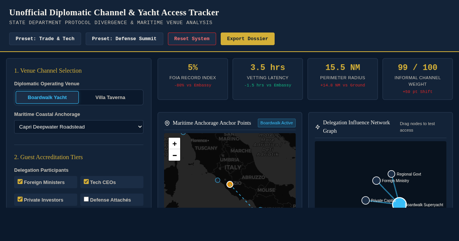
Task: Toggle the Foreign Ministers checkbox
Action: 20,182
